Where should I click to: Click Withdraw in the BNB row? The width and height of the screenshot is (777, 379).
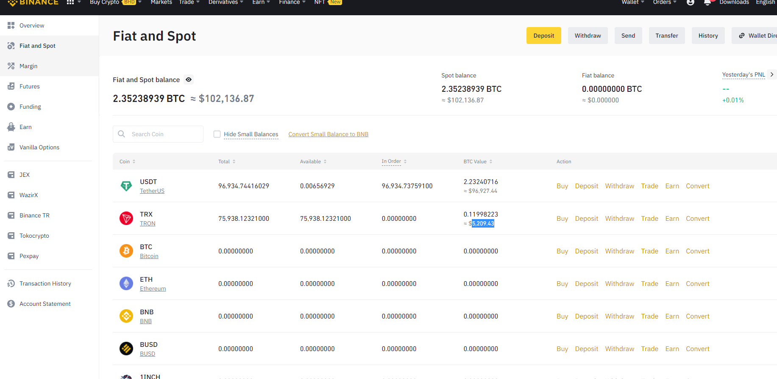(x=619, y=316)
